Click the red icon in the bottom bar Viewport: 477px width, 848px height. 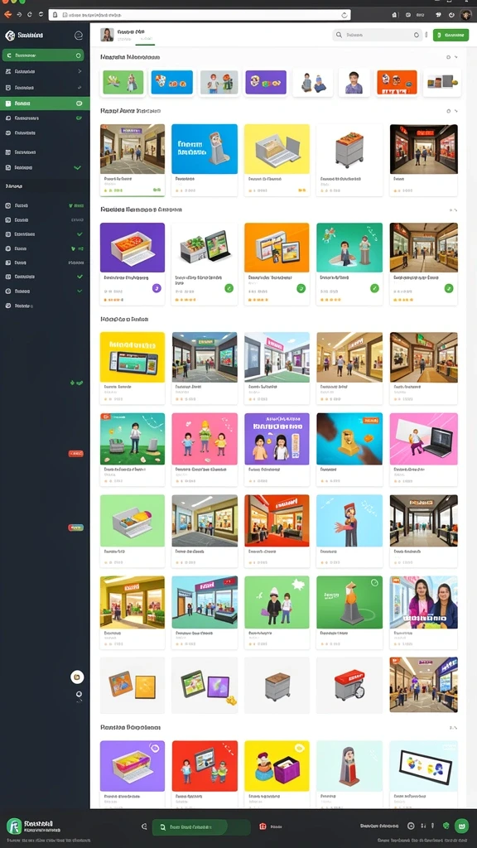tap(263, 826)
